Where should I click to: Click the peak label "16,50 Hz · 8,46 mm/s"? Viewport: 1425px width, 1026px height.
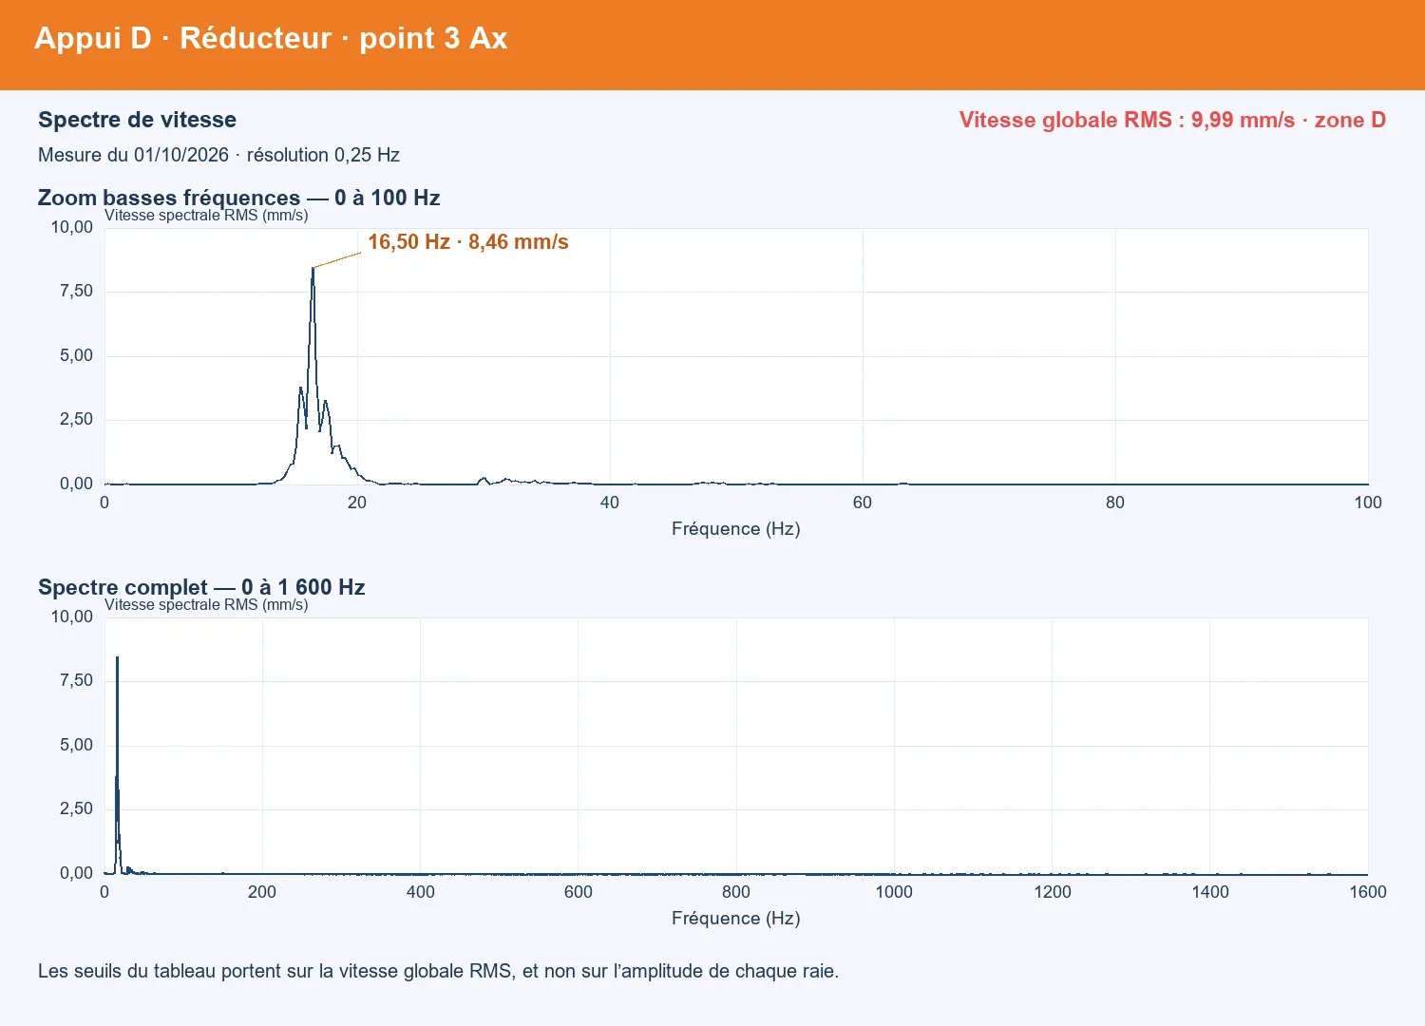pos(468,242)
